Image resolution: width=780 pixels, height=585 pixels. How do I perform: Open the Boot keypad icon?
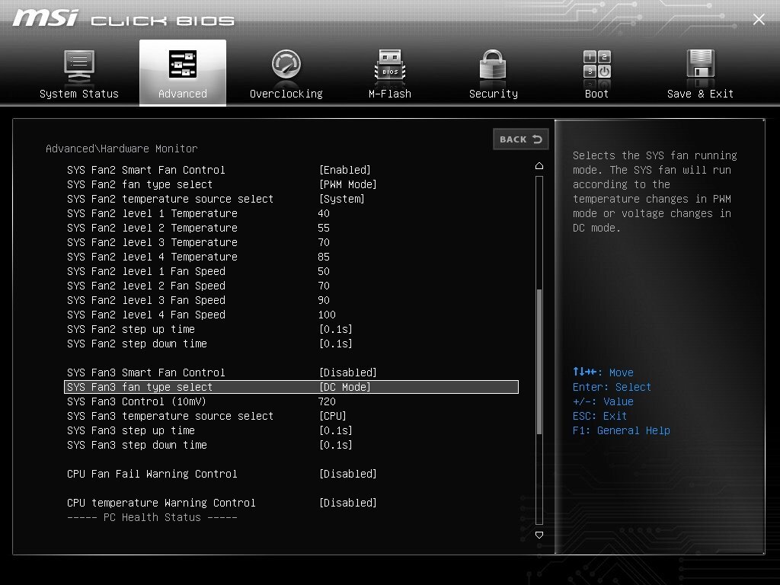pos(597,64)
